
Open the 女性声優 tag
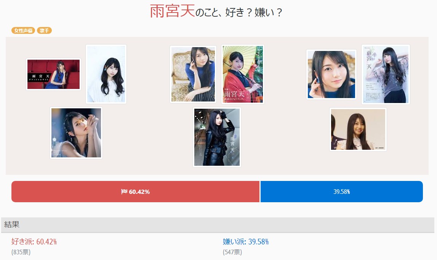23,30
